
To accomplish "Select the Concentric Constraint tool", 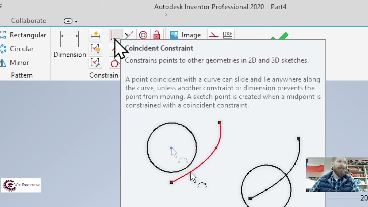I will pos(143,35).
